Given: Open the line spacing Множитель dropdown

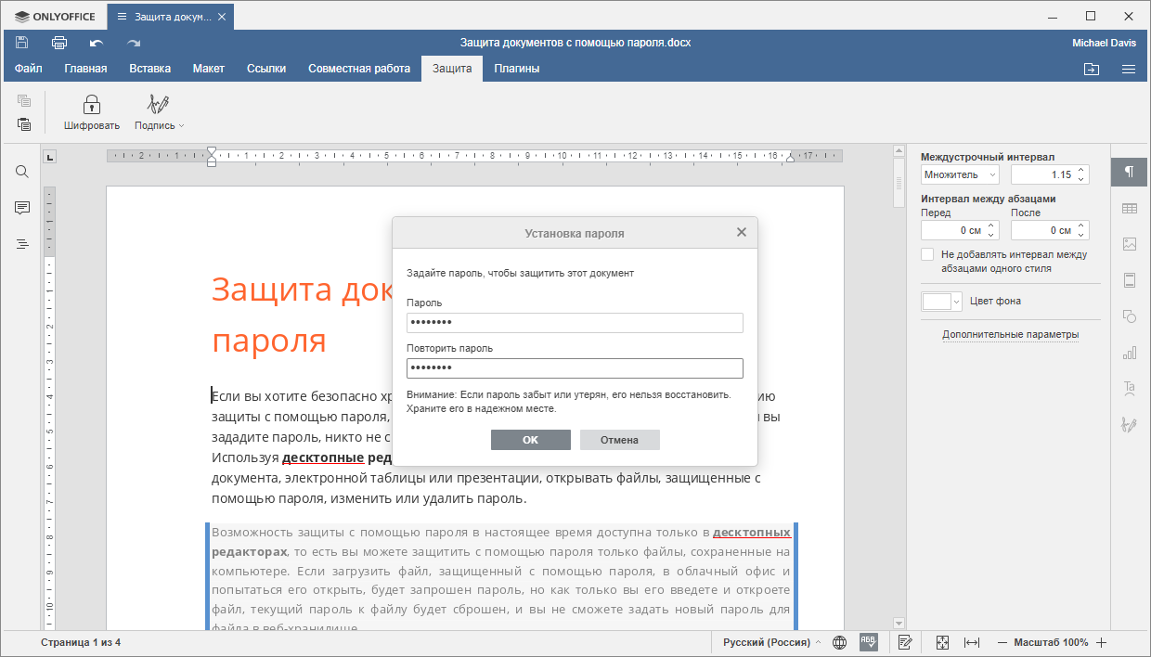Looking at the screenshot, I should point(960,174).
